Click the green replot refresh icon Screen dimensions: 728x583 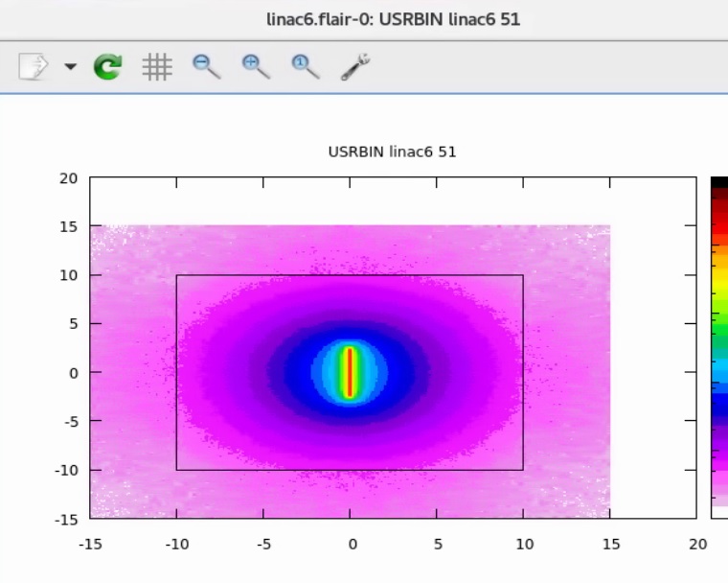tap(108, 66)
